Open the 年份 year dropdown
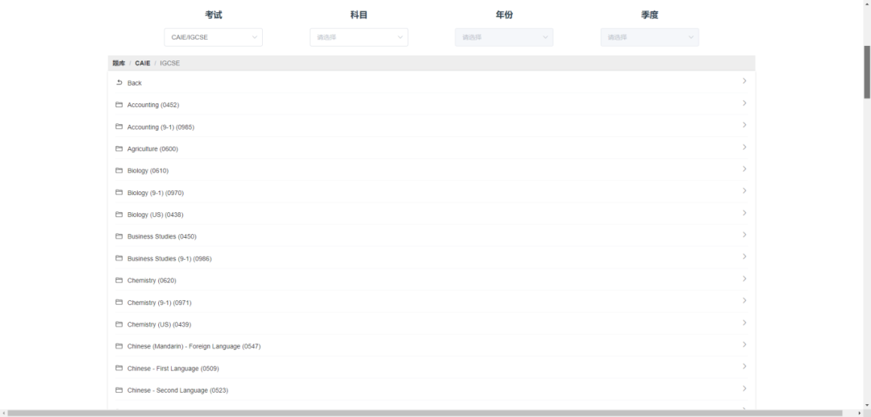 click(x=504, y=37)
